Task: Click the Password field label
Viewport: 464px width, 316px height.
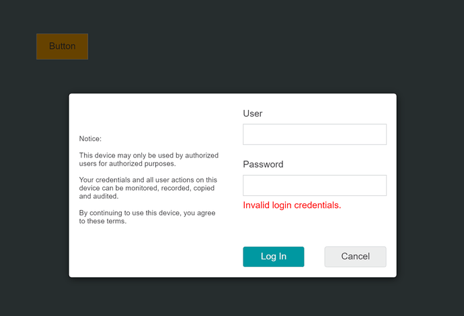Action: (263, 164)
